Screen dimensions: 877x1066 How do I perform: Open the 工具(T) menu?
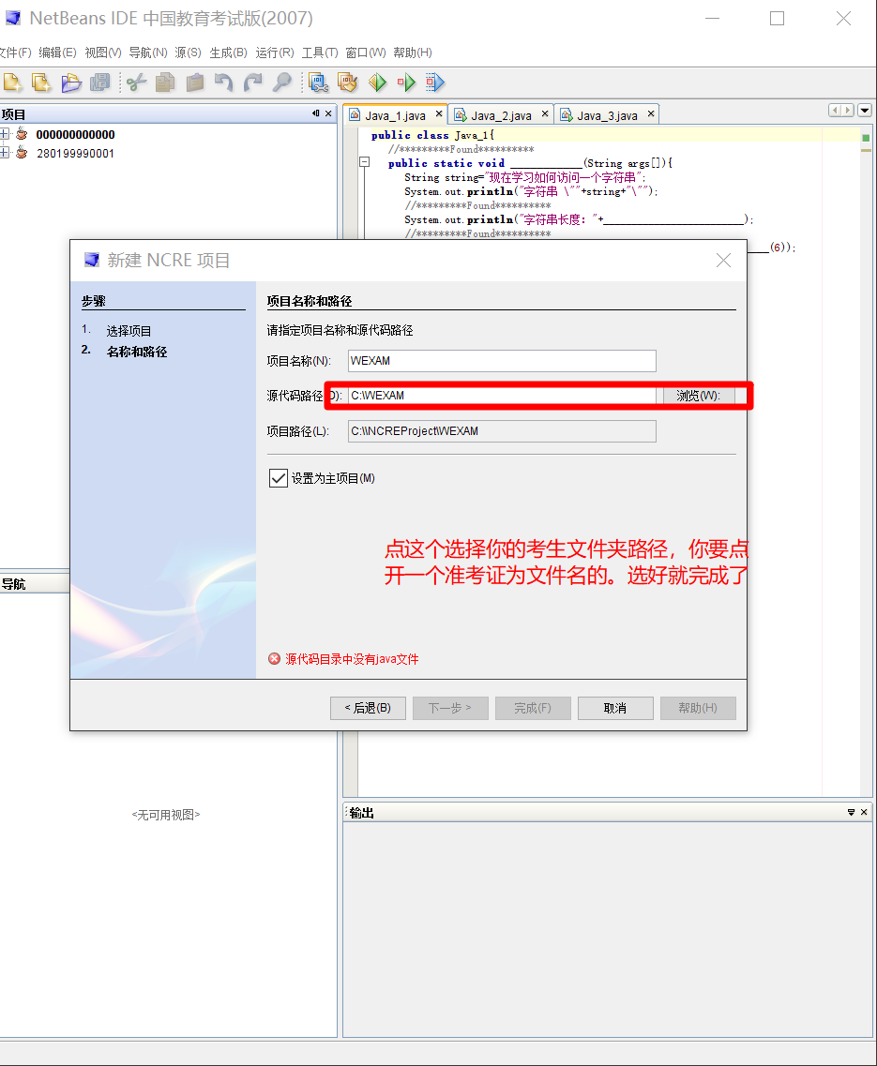pos(320,53)
